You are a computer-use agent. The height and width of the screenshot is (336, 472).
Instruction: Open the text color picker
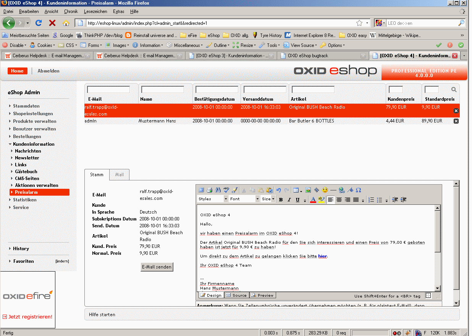(313, 199)
